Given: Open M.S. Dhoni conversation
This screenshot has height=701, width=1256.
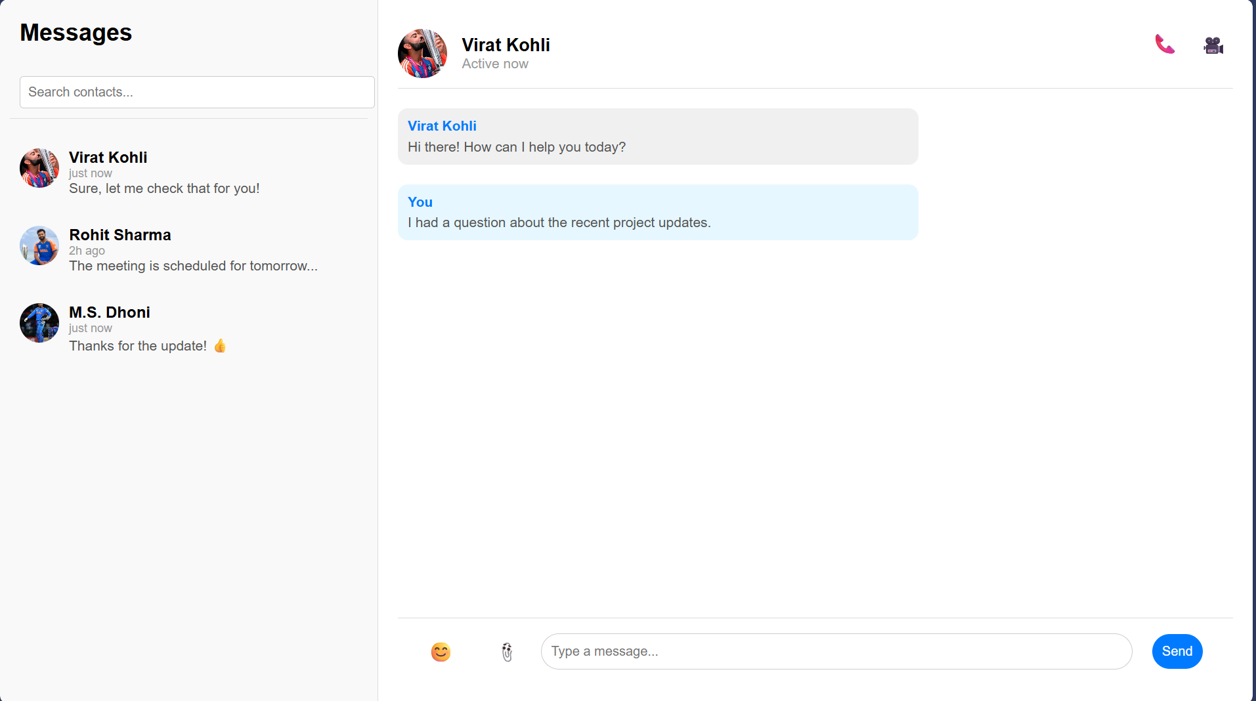Looking at the screenshot, I should [189, 328].
